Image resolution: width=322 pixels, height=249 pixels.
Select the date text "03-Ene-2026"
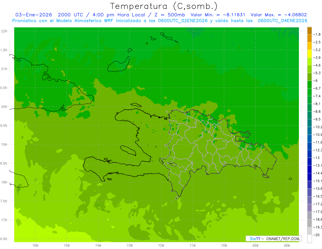click(34, 15)
